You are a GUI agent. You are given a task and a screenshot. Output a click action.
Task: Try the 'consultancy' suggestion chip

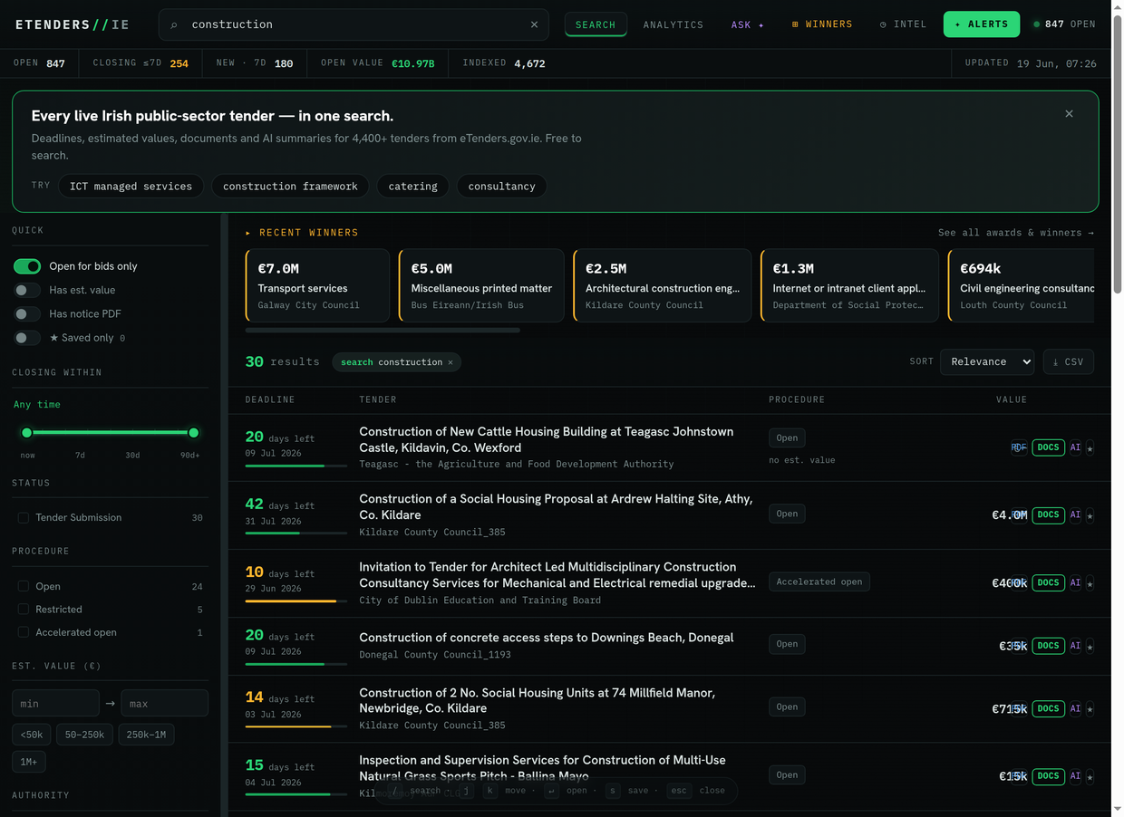pyautogui.click(x=501, y=187)
